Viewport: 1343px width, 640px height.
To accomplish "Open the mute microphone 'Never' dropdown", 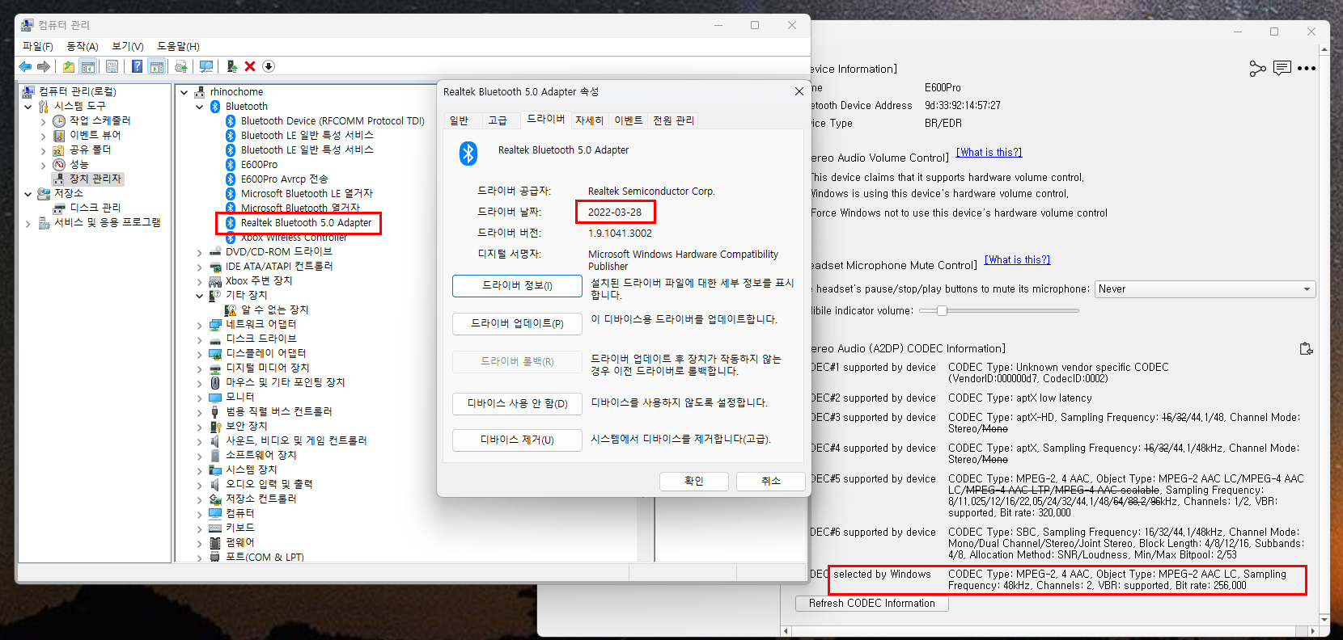I will pos(1205,289).
